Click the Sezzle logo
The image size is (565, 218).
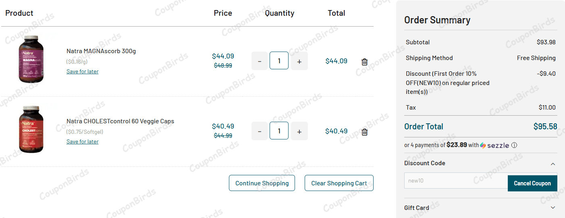[494, 145]
